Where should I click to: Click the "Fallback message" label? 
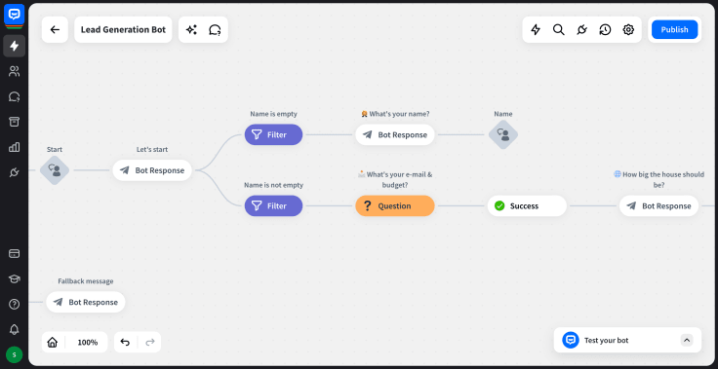pos(86,281)
